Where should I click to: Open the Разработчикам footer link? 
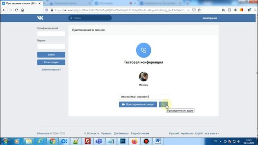pos(140,133)
